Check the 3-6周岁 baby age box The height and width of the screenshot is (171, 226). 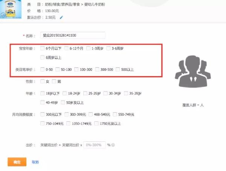(x=108, y=48)
